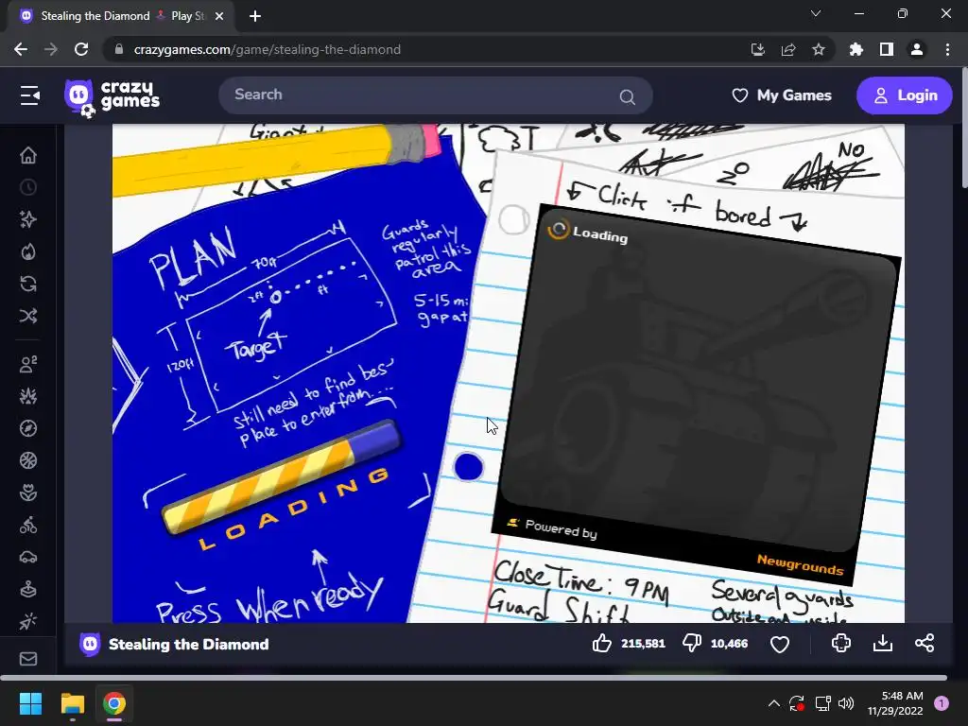Open the notification count badge

coord(942,703)
